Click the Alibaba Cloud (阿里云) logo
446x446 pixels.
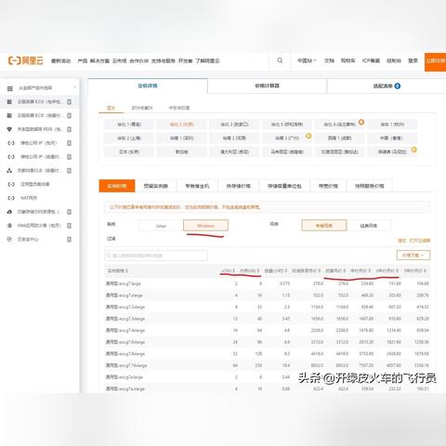[25, 60]
